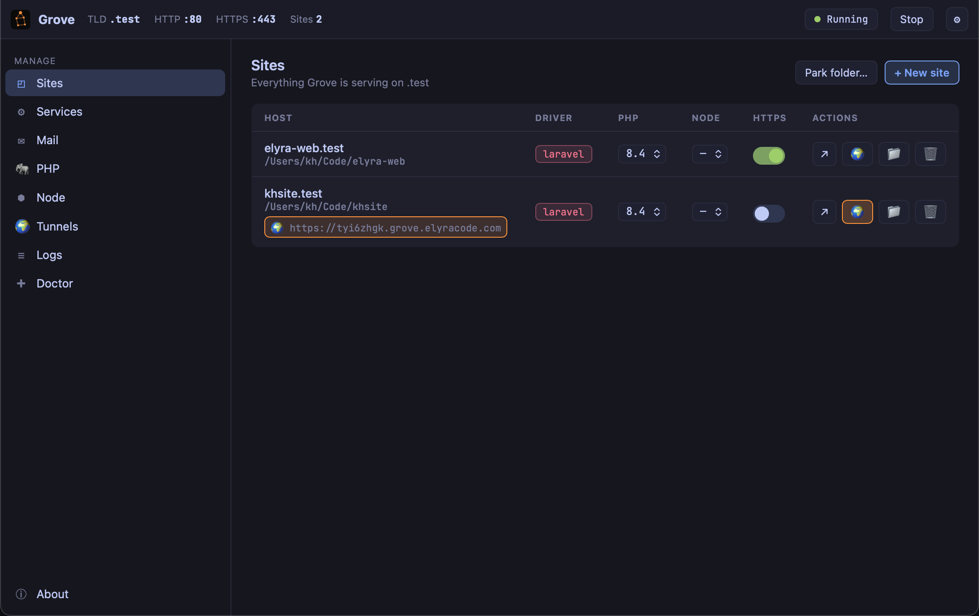979x616 pixels.
Task: Click host name elyra-web.test
Action: 304,148
